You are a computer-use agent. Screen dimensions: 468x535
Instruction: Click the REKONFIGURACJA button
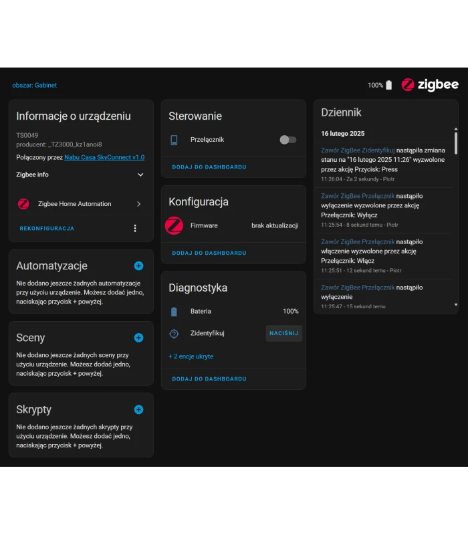coord(47,228)
